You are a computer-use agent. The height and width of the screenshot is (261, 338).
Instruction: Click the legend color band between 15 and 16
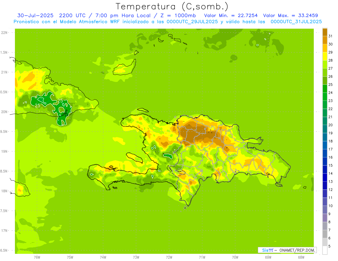point(325,161)
